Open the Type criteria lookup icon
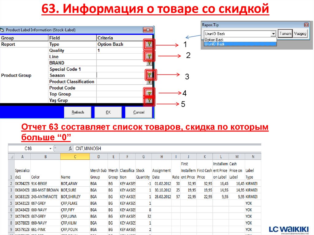The height and width of the screenshot is (235, 314). click(150, 44)
